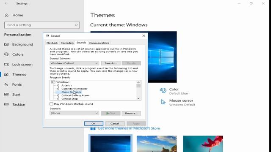The width and height of the screenshot is (271, 152).
Task: Select the red flower theme thumbnail
Action: pos(203,144)
